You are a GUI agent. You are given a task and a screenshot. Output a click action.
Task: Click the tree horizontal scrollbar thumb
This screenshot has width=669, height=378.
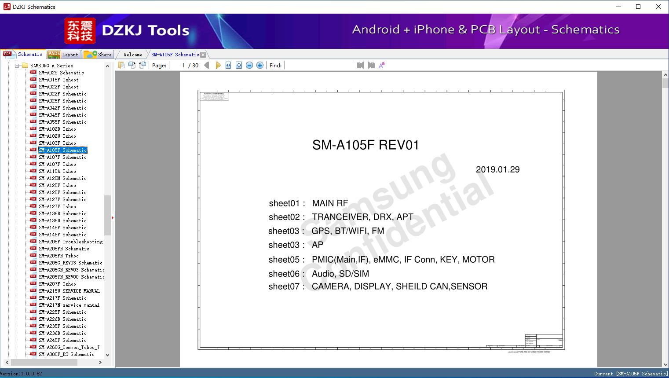pos(44,362)
